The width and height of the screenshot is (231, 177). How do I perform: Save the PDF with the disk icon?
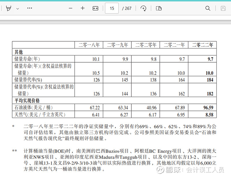[x=223, y=8]
